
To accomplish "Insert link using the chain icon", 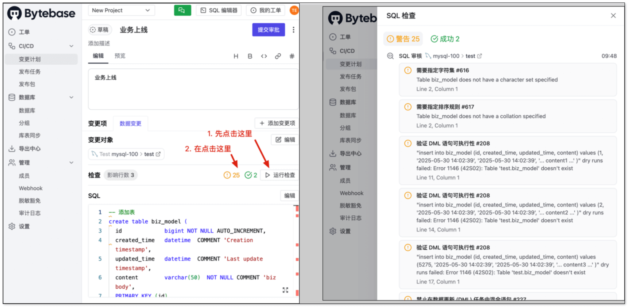I will click(x=278, y=56).
